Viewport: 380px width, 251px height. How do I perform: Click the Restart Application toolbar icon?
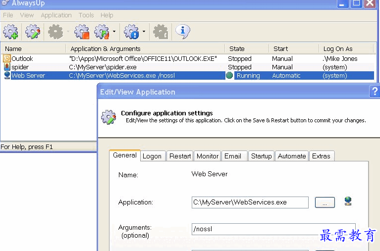click(102, 32)
